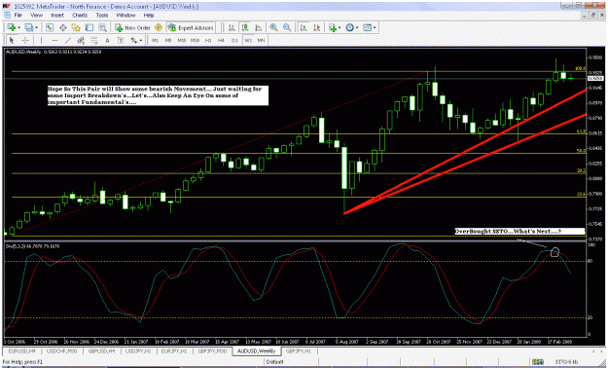The width and height of the screenshot is (608, 368).
Task: Select the Vertical Line drawing tool
Action: (41, 40)
